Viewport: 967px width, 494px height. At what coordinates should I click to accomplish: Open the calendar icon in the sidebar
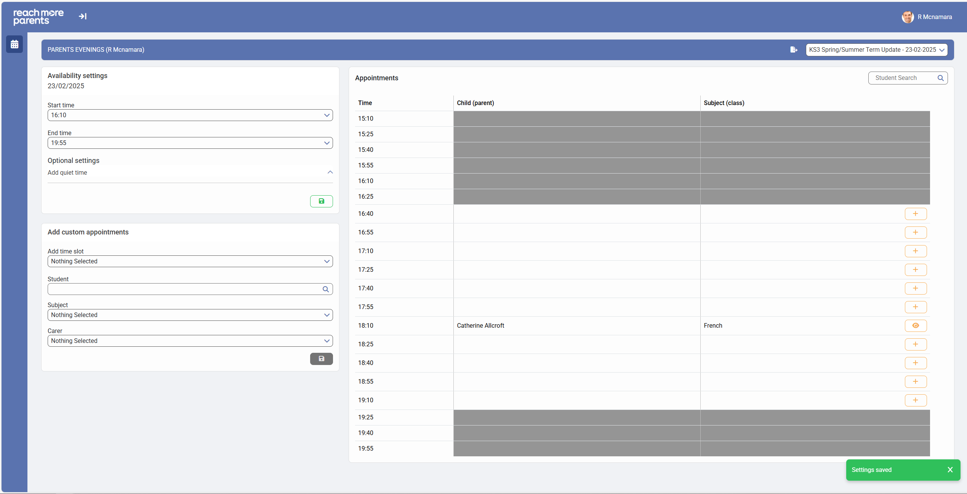coord(14,45)
